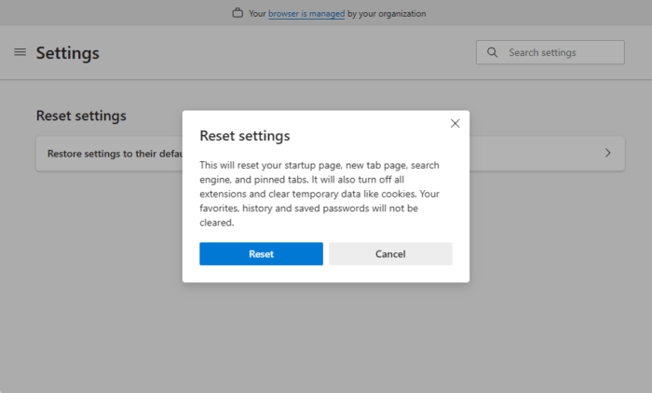The width and height of the screenshot is (652, 393).
Task: Expand the Restore settings row chevron
Action: point(607,153)
